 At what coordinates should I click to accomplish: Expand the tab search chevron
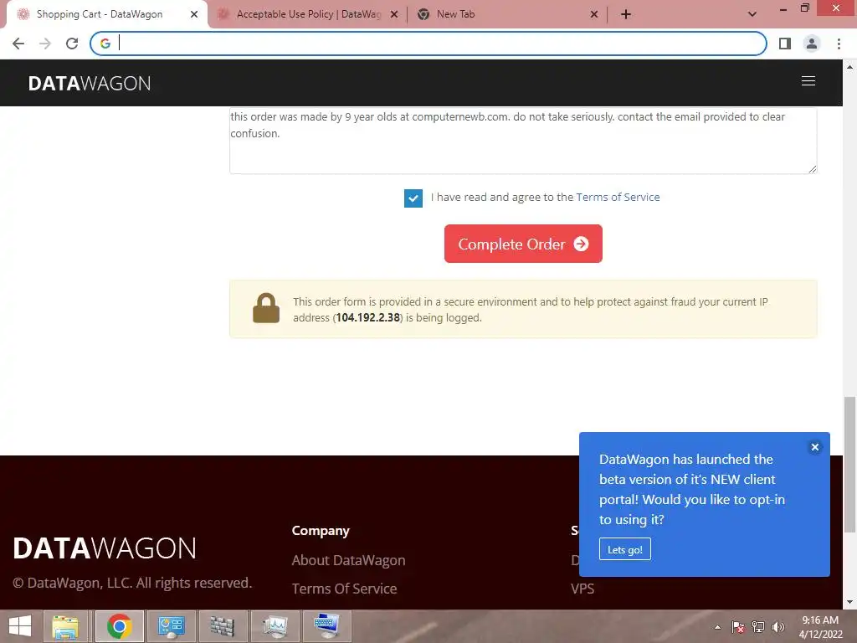pyautogui.click(x=752, y=15)
